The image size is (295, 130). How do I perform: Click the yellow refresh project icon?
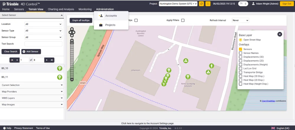coord(201,4)
